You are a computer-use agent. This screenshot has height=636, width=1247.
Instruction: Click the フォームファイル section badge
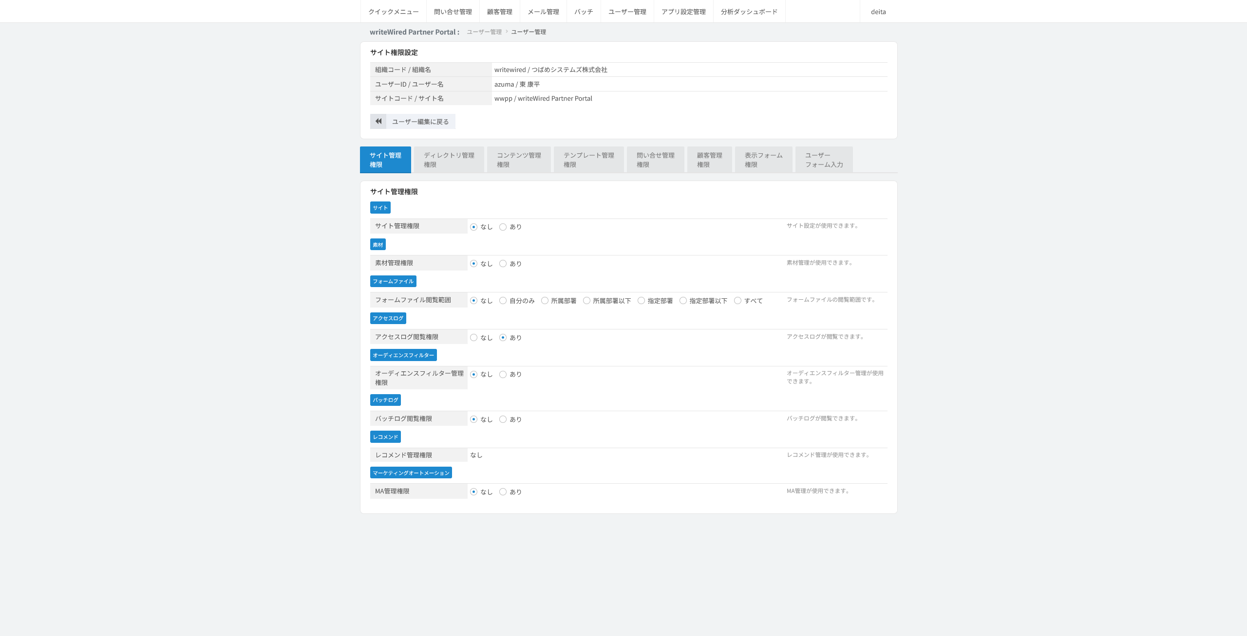pos(393,281)
